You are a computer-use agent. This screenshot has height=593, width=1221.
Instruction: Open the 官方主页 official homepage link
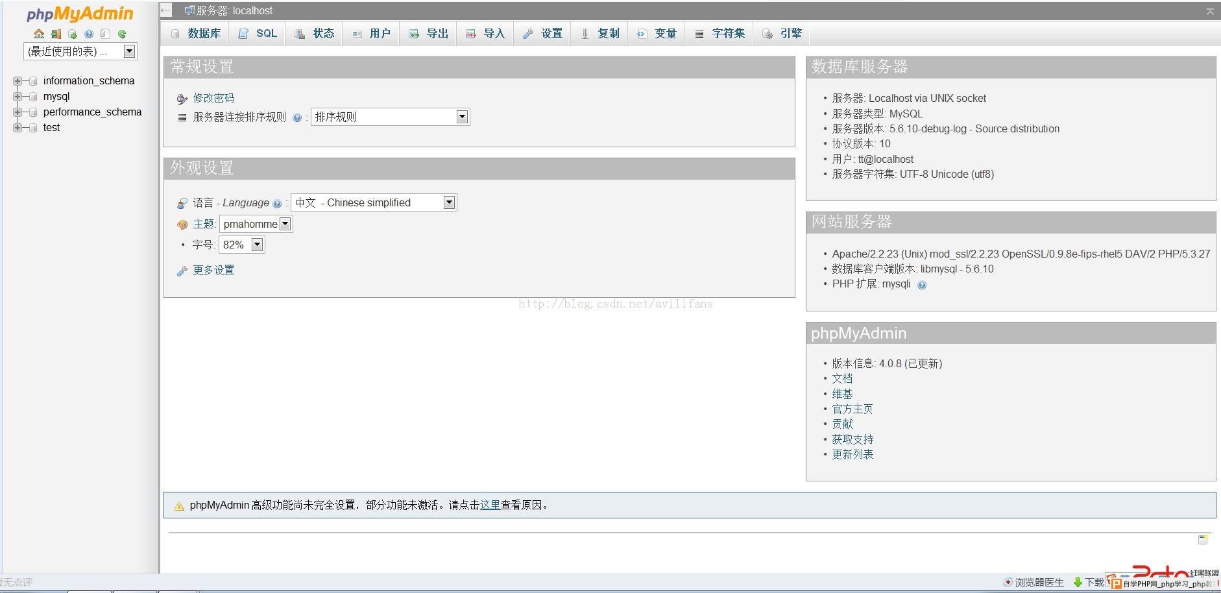pyautogui.click(x=852, y=409)
